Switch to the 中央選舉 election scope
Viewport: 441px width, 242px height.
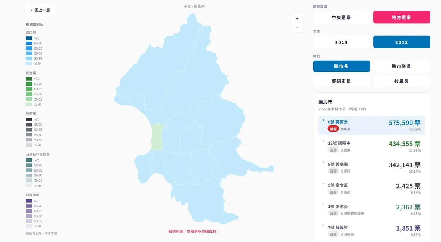341,18
